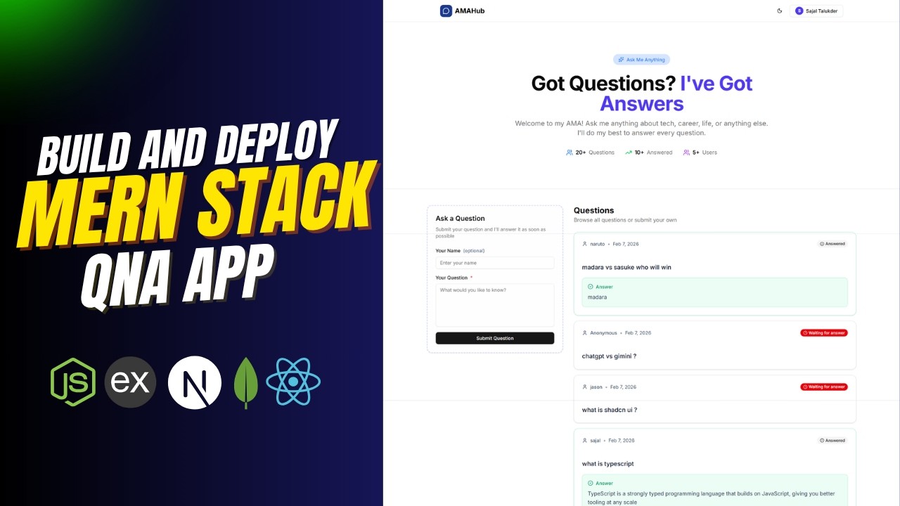This screenshot has height=506, width=900.
Task: Click the MongoDB leaf logo in the thumbnail
Action: (x=245, y=382)
